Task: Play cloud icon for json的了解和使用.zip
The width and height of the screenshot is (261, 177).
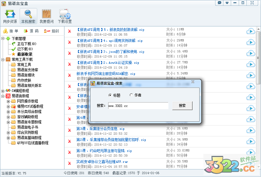Action: click(251, 53)
